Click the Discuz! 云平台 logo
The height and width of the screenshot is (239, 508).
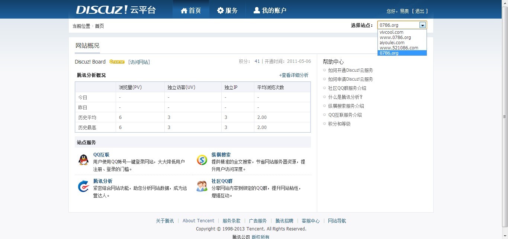116,10
